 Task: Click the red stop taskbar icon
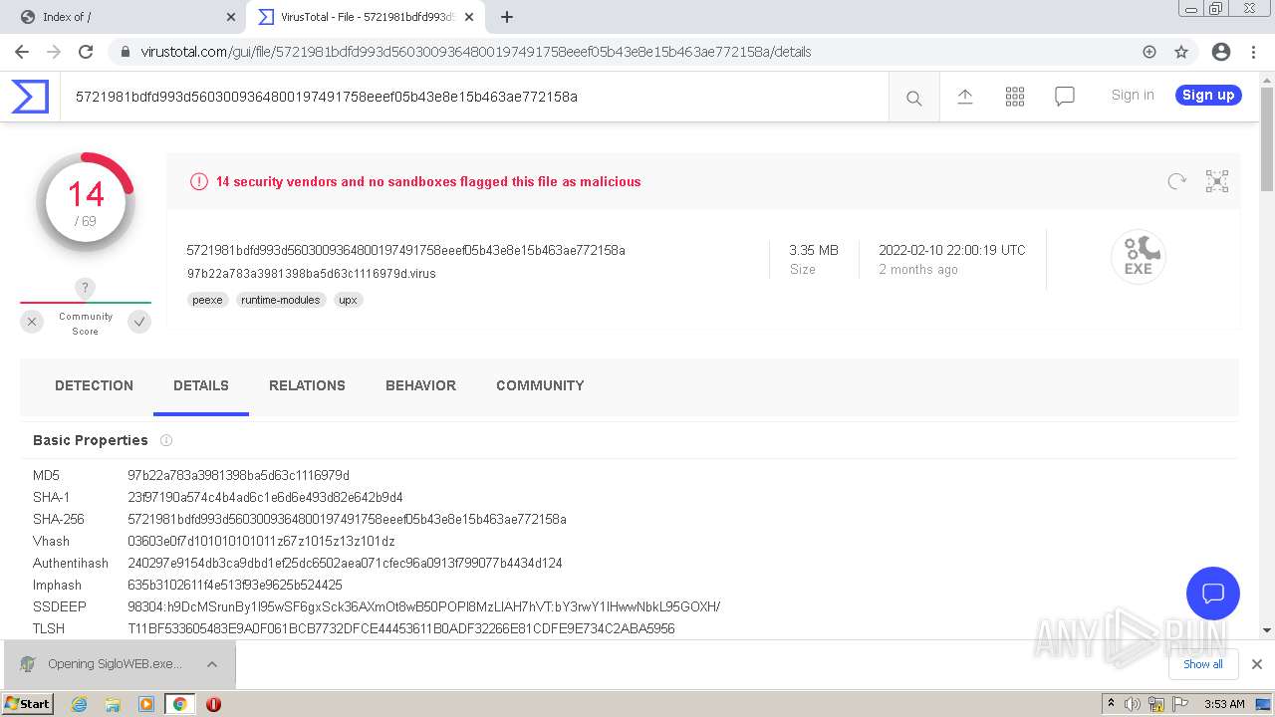click(213, 704)
